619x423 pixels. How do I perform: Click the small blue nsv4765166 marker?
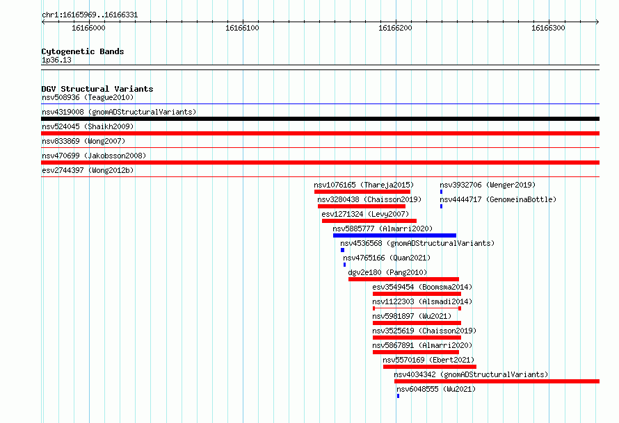click(x=345, y=265)
